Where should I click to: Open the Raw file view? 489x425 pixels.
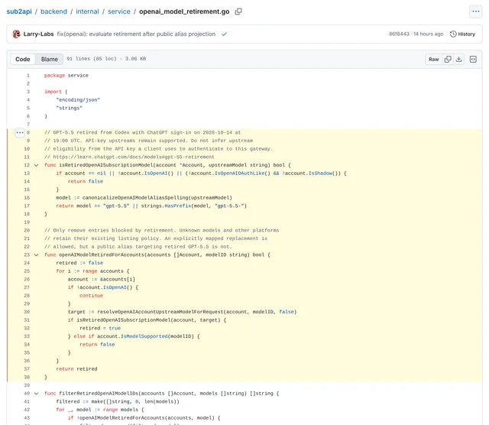click(x=433, y=59)
